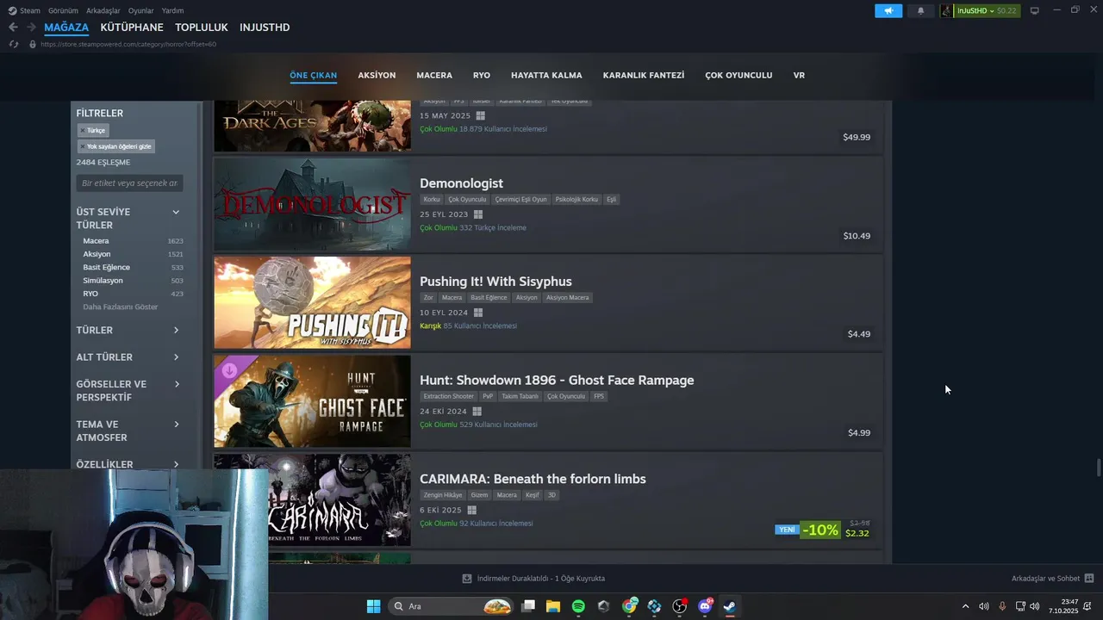Click the Extraction Shooter tag

click(448, 397)
